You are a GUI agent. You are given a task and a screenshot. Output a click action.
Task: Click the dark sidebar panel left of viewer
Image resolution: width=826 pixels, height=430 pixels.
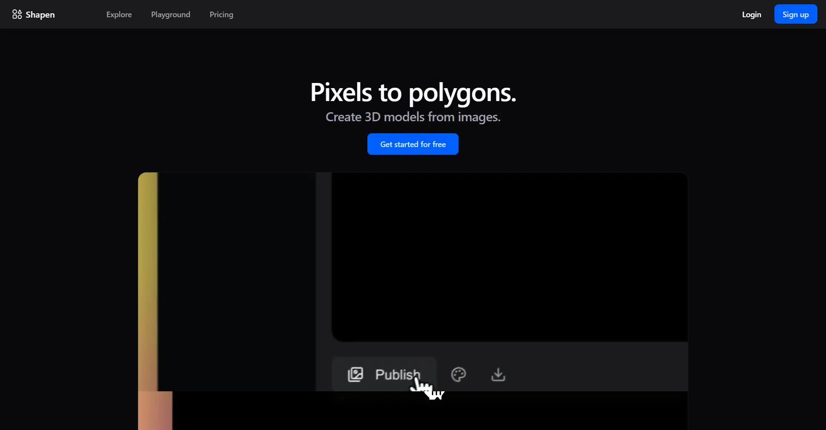coord(237,279)
